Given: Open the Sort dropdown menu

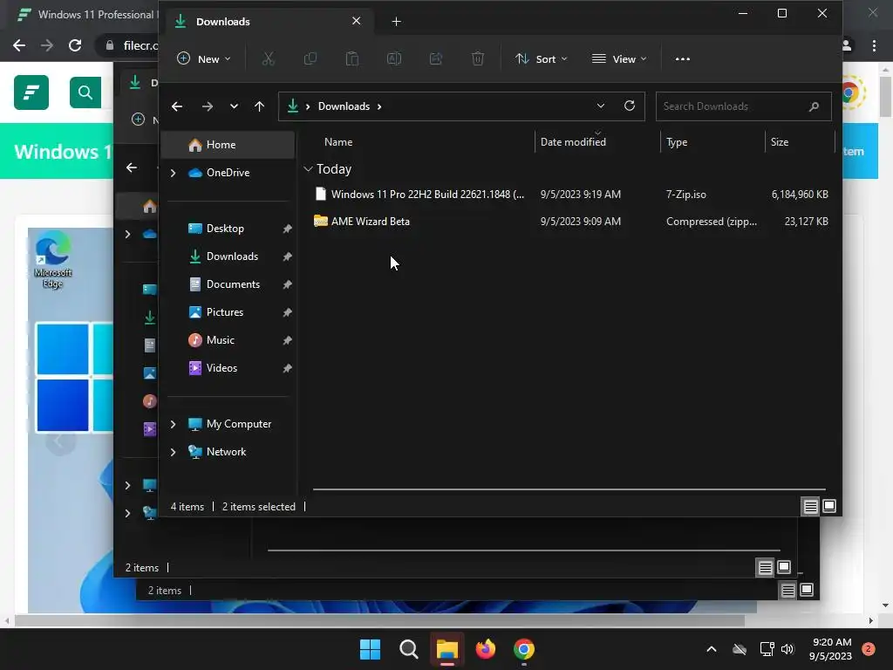Looking at the screenshot, I should [541, 58].
